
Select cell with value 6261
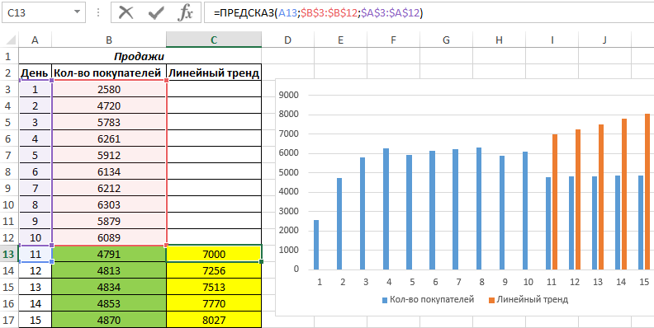point(109,138)
